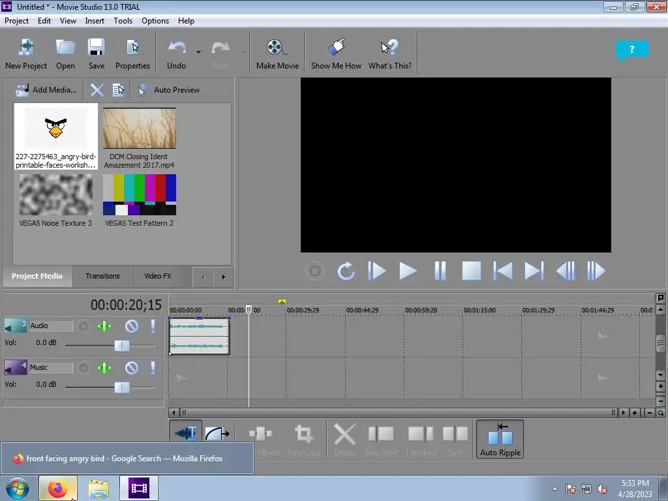Expand the Undo history dropdown arrow
This screenshot has height=501, width=668.
click(198, 52)
